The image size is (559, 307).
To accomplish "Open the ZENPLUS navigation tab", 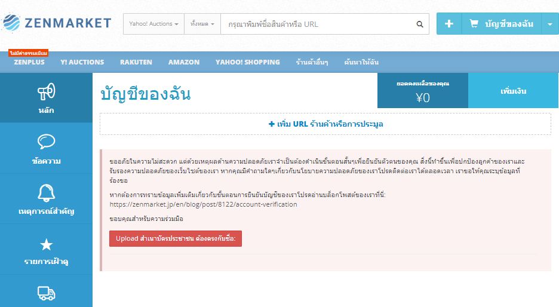I will pos(29,62).
